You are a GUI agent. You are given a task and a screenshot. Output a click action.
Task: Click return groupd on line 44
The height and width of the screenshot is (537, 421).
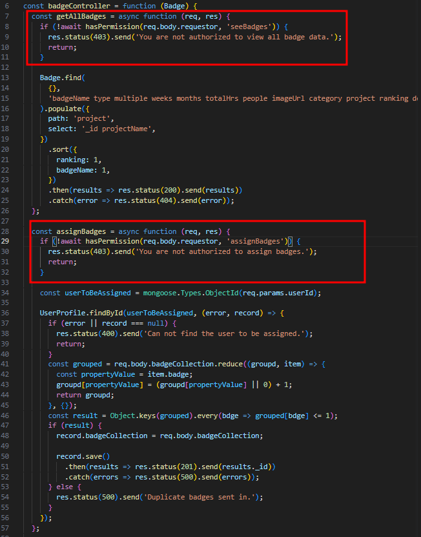(85, 395)
